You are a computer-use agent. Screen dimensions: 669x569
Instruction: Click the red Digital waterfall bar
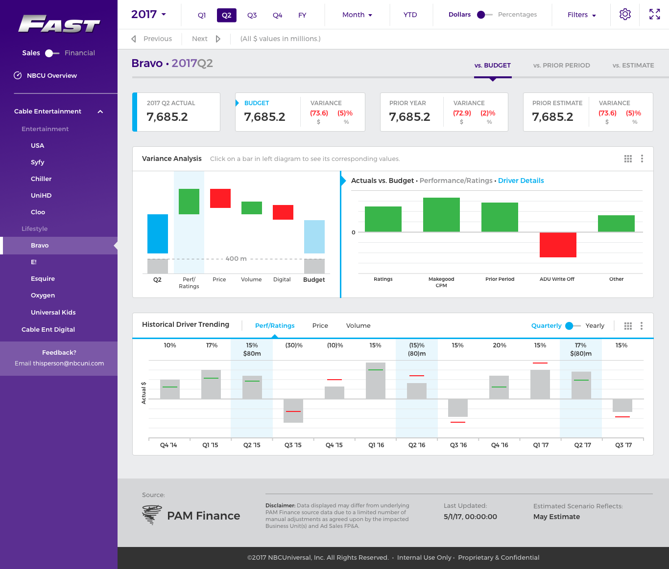point(283,212)
